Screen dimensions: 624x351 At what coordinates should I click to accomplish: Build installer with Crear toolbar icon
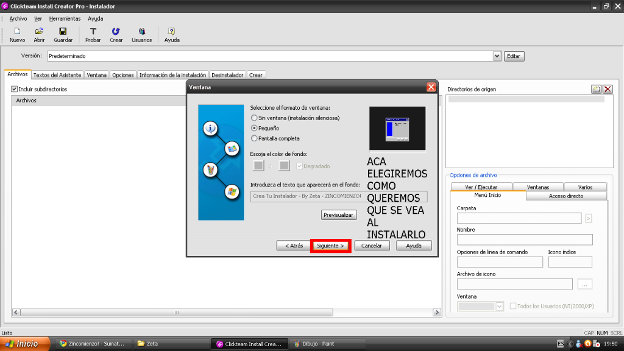pos(116,35)
